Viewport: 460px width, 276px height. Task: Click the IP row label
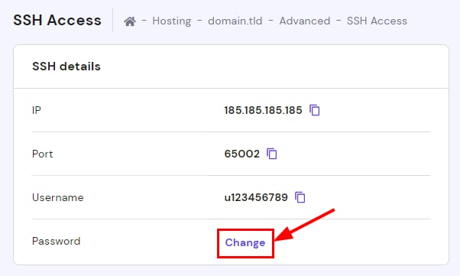coord(37,110)
